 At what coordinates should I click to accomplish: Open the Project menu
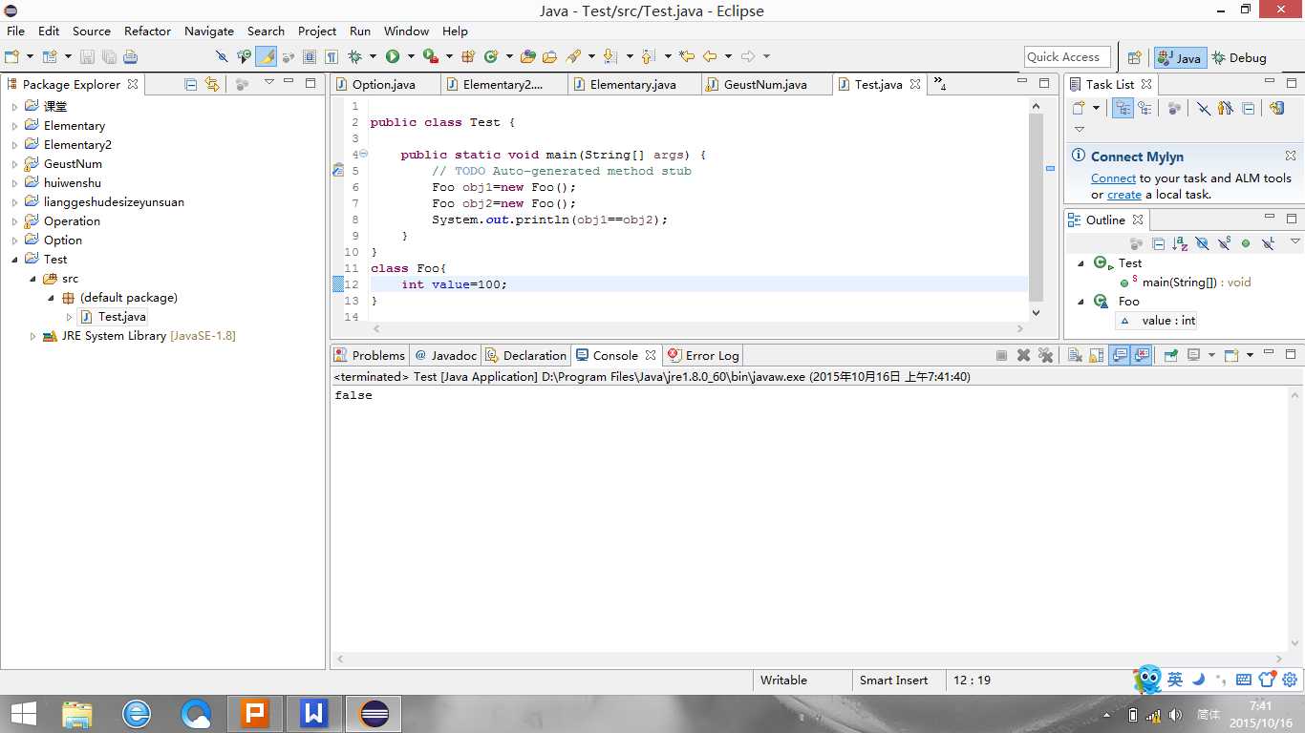tap(317, 31)
